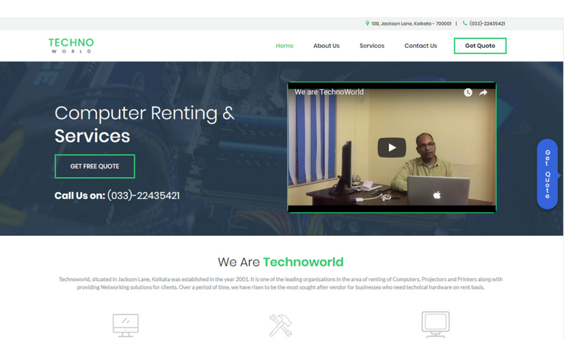Click the video share arrow icon

click(483, 92)
